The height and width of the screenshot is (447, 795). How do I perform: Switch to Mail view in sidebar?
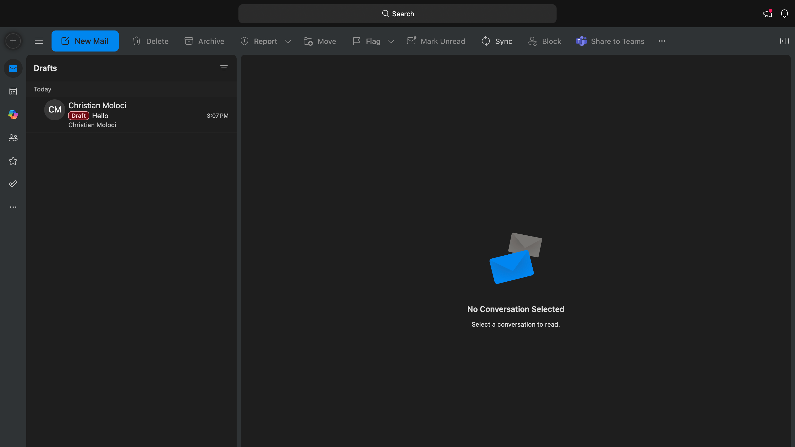pos(13,68)
